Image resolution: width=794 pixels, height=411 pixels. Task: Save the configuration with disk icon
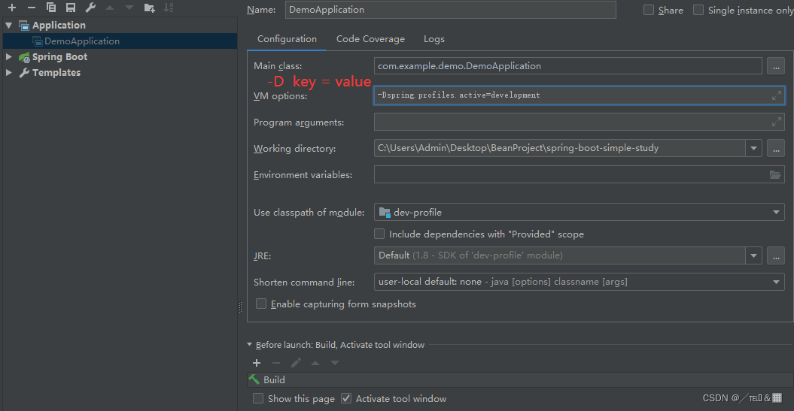pos(71,8)
